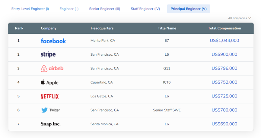
Task: Click the Stripe company logo
Action: tap(48, 54)
